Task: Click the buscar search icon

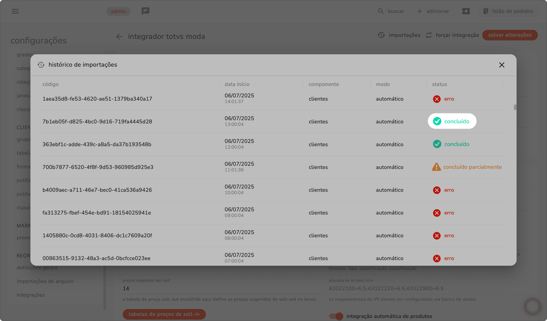Action: click(381, 11)
